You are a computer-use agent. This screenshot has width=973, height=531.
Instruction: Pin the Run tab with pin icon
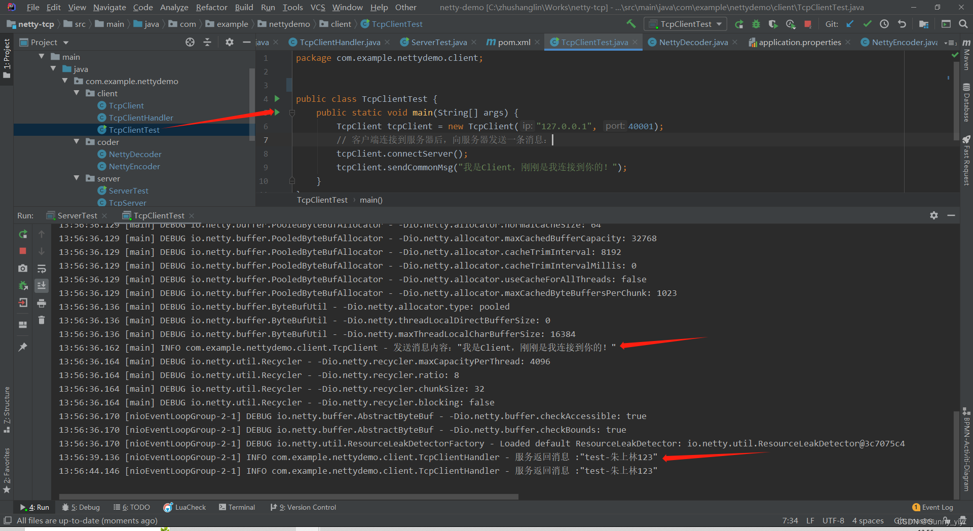coord(23,347)
